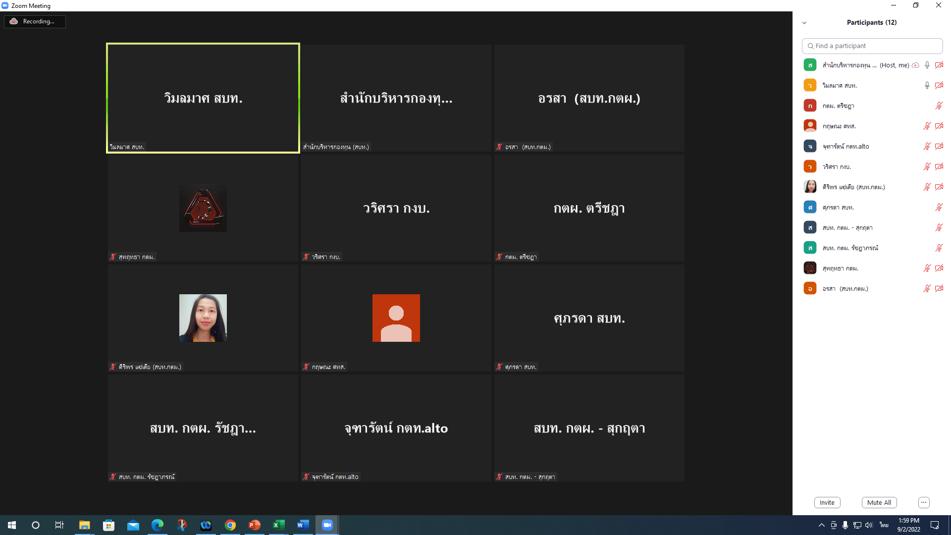Select the ศุภรดา สบท. video tile

(x=589, y=318)
